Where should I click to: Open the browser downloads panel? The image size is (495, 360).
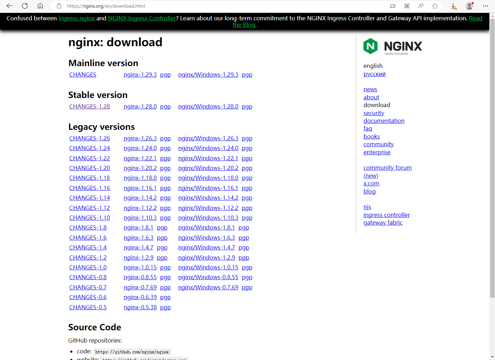point(454,6)
